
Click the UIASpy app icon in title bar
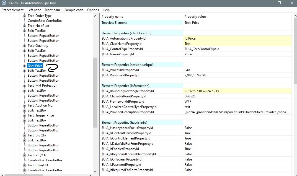coord(4,3)
